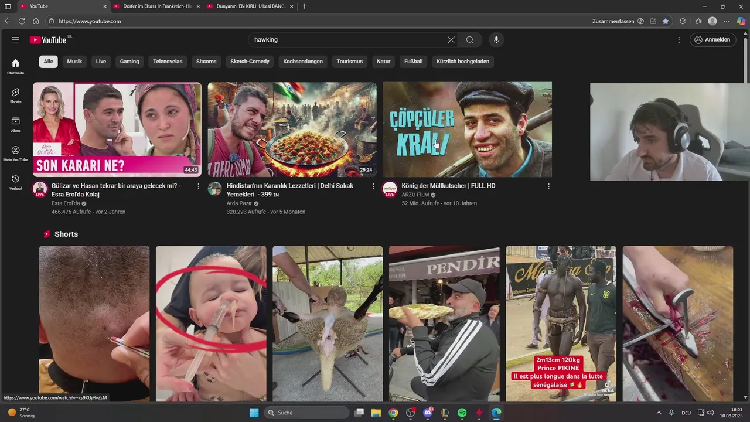Open Chrome from the taskbar
The height and width of the screenshot is (422, 750).
click(393, 413)
